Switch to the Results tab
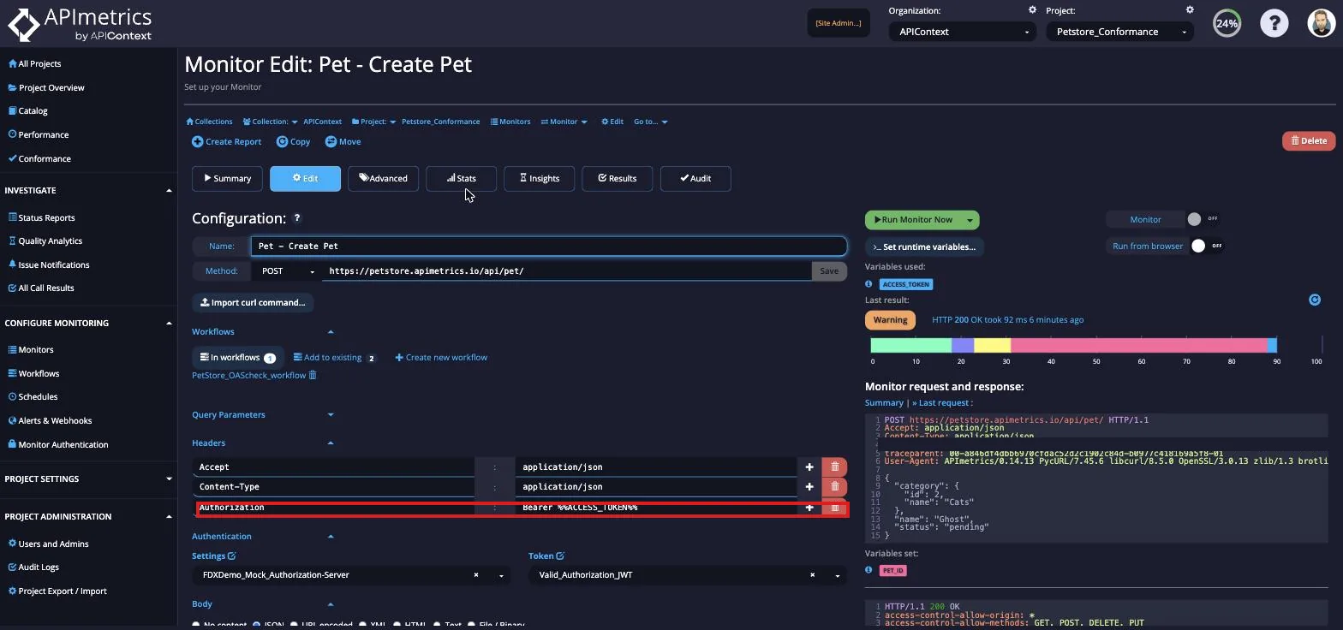The image size is (1343, 630). pos(617,178)
